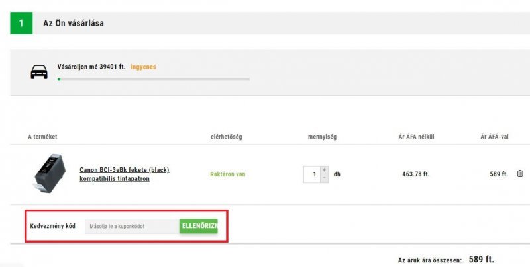
Task: Click the Kedvezmény kód label
Action: click(53, 226)
